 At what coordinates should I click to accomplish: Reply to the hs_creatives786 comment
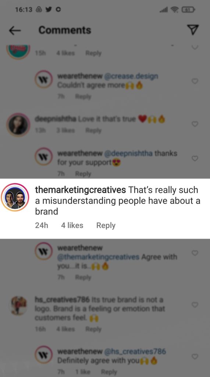tap(93, 329)
